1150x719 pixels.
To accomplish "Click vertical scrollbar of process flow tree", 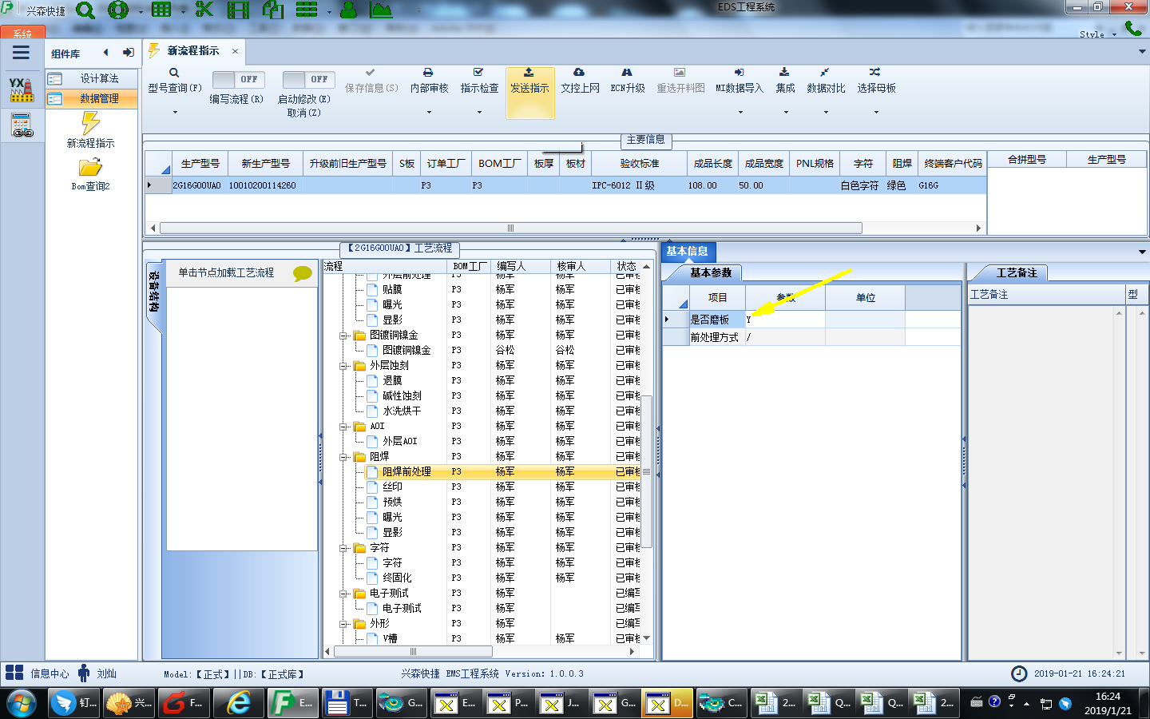I will 648,471.
